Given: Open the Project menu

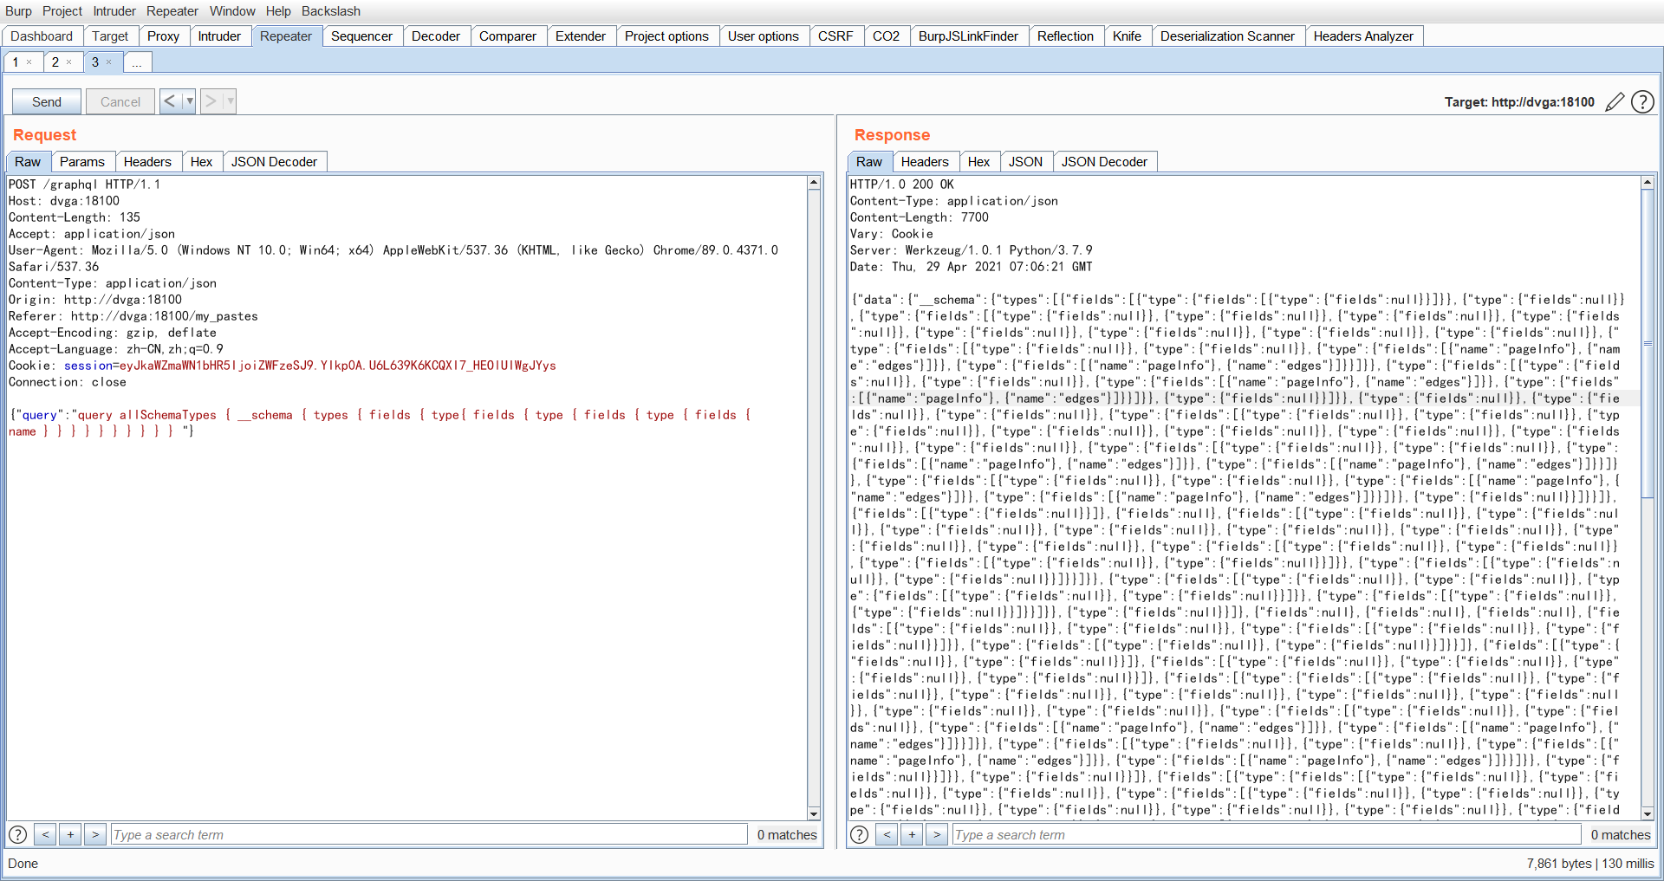Looking at the screenshot, I should pos(62,11).
